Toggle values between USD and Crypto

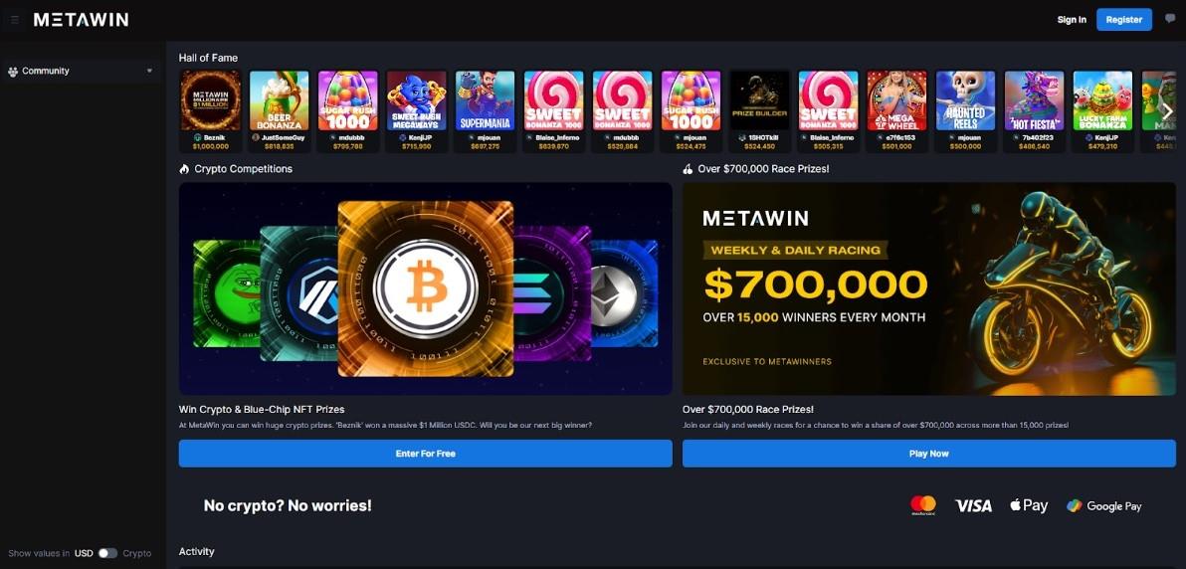(x=107, y=553)
